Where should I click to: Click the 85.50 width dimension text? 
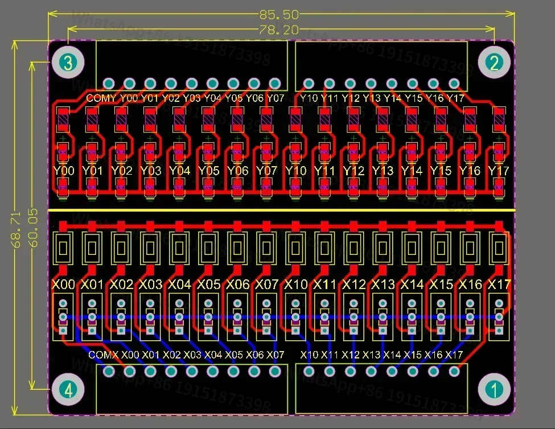(x=279, y=14)
